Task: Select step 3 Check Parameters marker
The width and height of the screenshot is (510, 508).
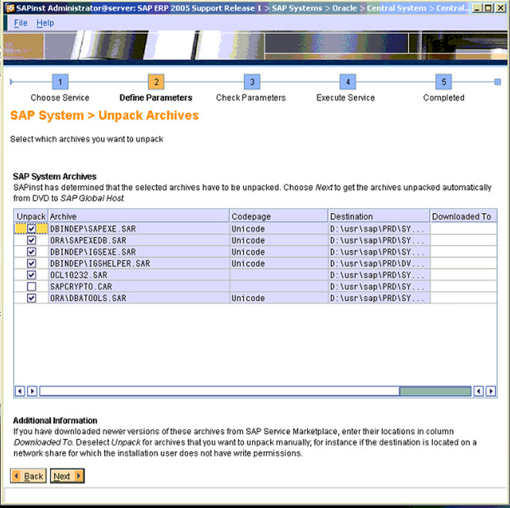Action: tap(252, 82)
